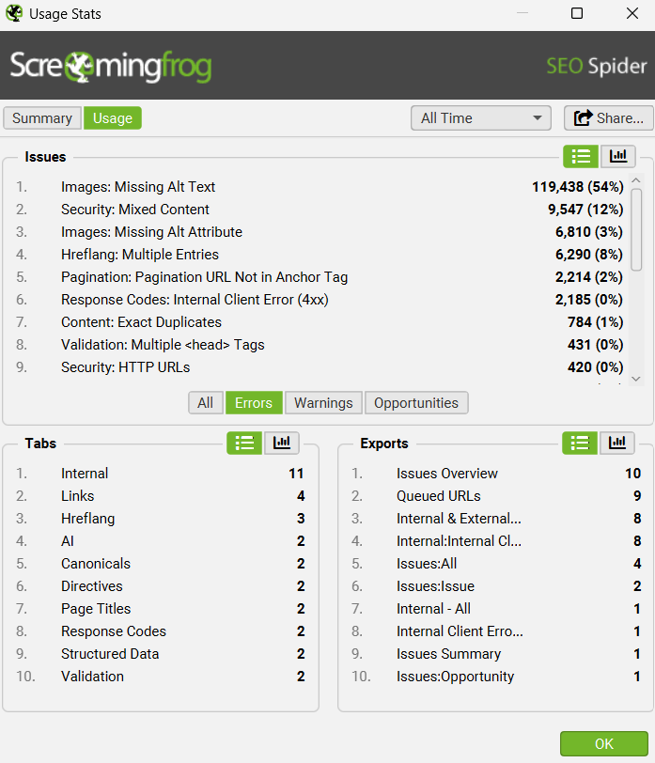This screenshot has height=763, width=655.
Task: Click the Issues list scroll down arrow
Action: click(636, 379)
